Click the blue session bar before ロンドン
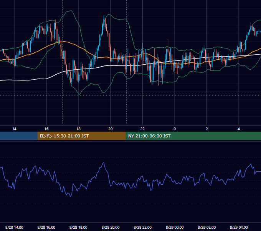The height and width of the screenshot is (231, 261). [x=19, y=136]
